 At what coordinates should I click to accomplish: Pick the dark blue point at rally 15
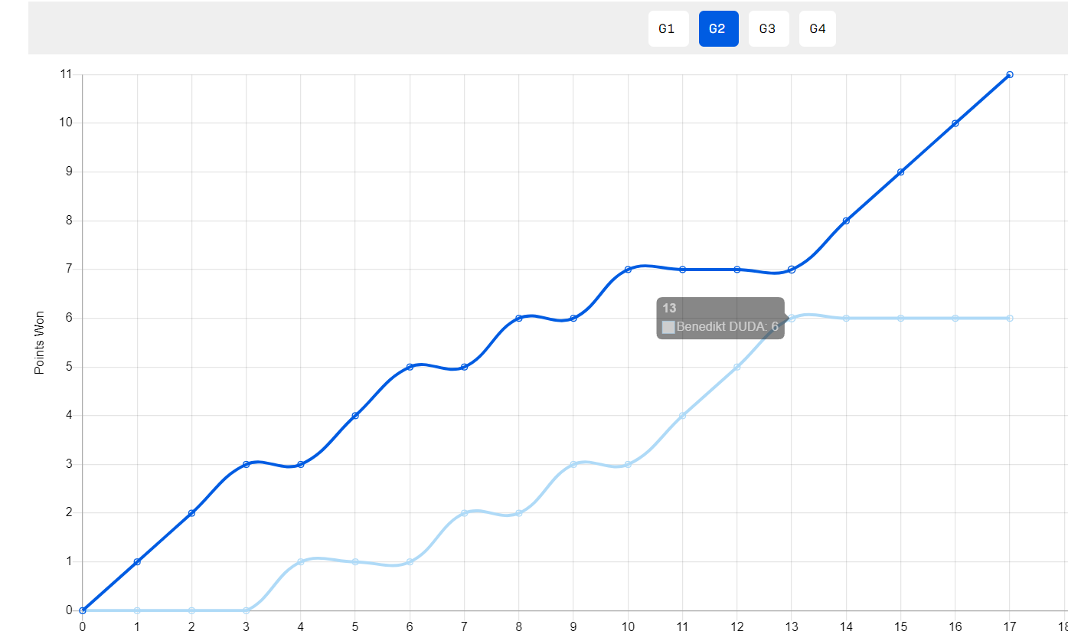(x=900, y=172)
